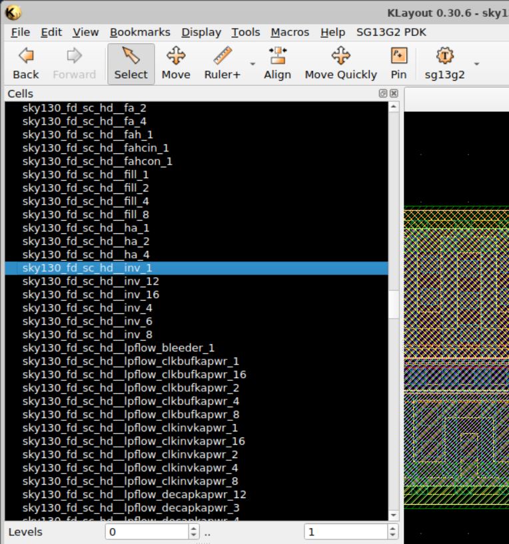The width and height of the screenshot is (509, 544).
Task: Click the Back navigation arrow icon
Action: [x=25, y=56]
